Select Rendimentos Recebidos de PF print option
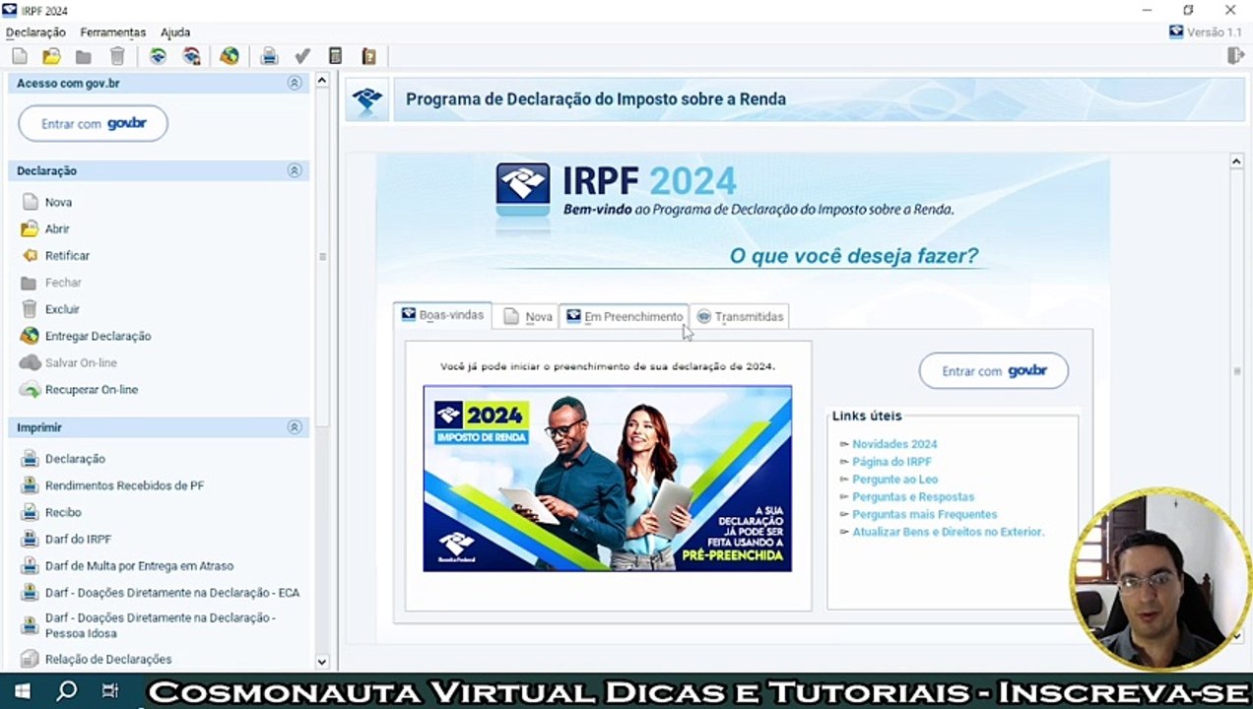 pyautogui.click(x=124, y=485)
